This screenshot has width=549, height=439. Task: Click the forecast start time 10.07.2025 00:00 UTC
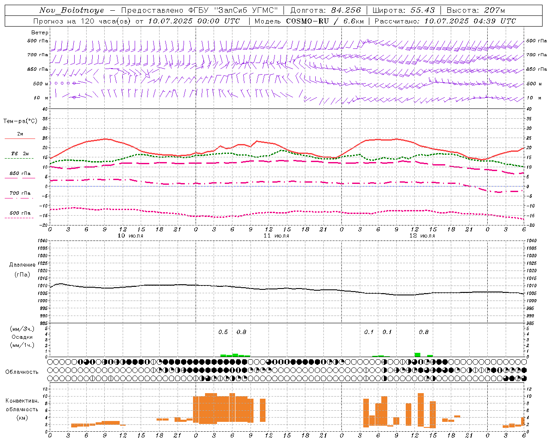194,21
